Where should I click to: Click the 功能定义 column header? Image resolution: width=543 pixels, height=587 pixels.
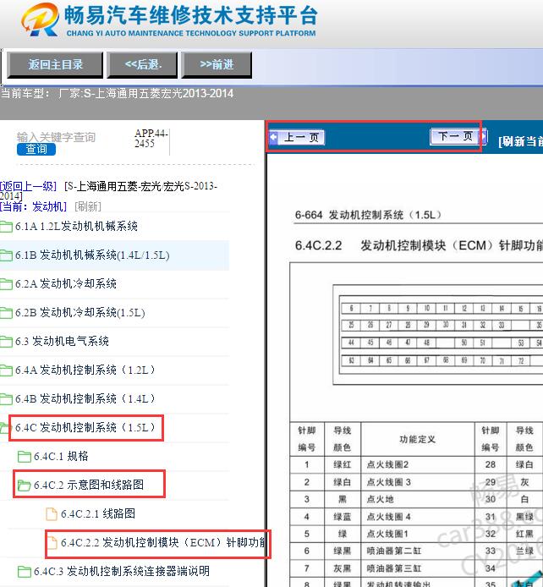[x=418, y=439]
